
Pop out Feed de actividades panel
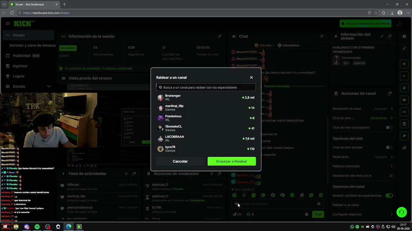[x=134, y=174]
